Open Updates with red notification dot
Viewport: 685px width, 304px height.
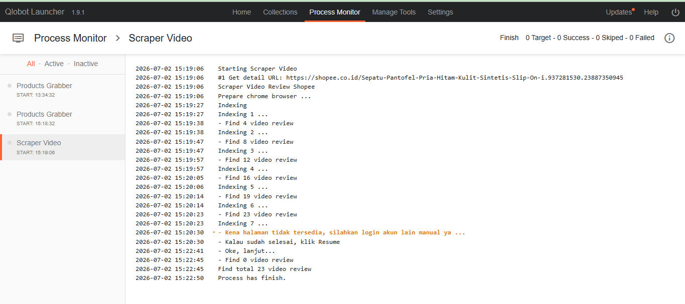click(x=620, y=12)
